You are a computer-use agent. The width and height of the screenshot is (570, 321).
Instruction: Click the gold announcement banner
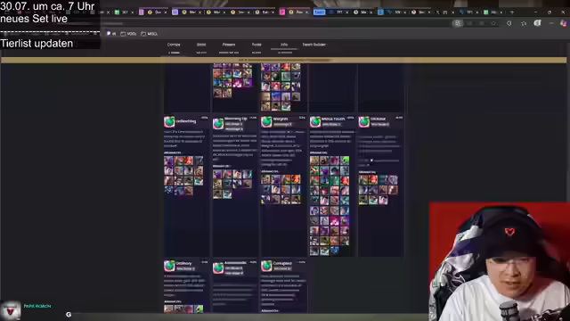pyautogui.click(x=283, y=60)
